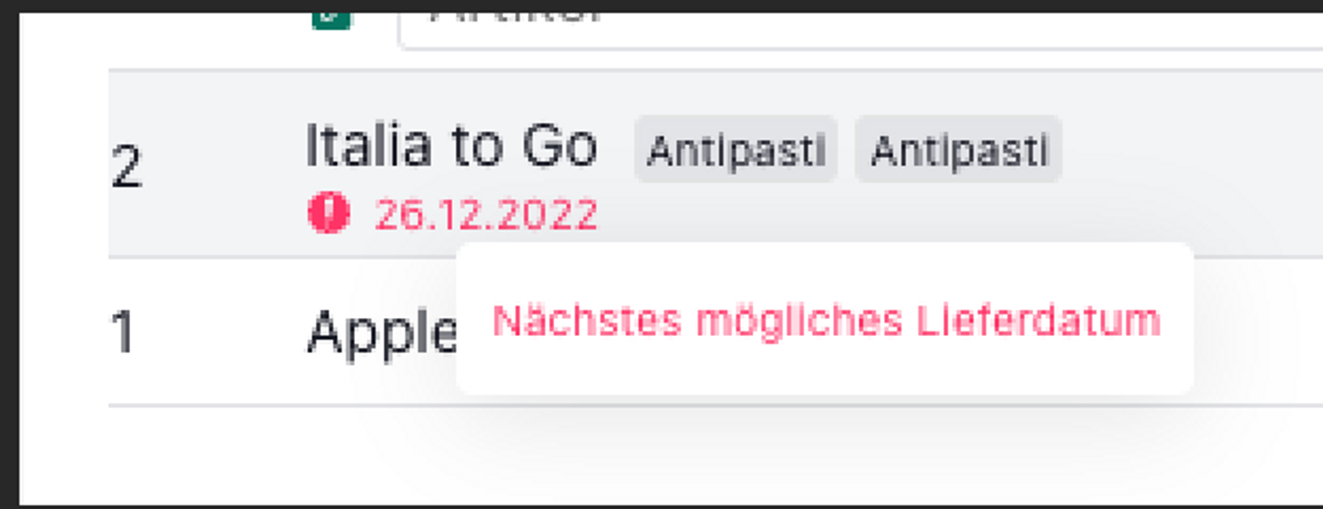Focus the partially visible Artikel input field

pos(860,30)
